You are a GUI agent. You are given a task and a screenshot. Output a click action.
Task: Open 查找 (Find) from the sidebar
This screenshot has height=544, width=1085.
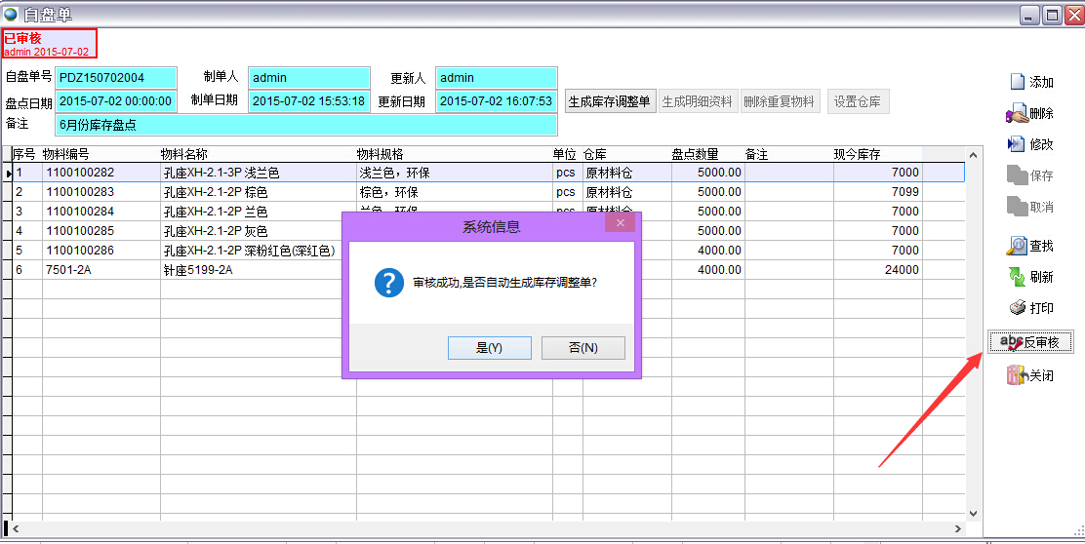pos(1030,246)
